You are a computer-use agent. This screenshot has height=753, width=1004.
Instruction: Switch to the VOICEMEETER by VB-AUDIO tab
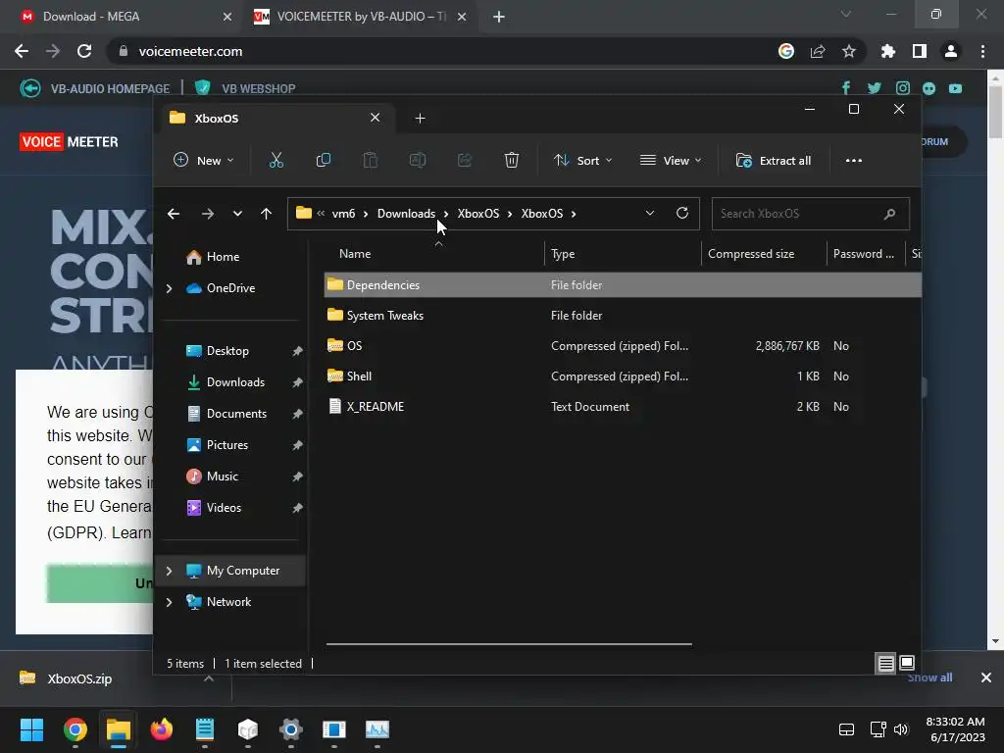coord(361,17)
